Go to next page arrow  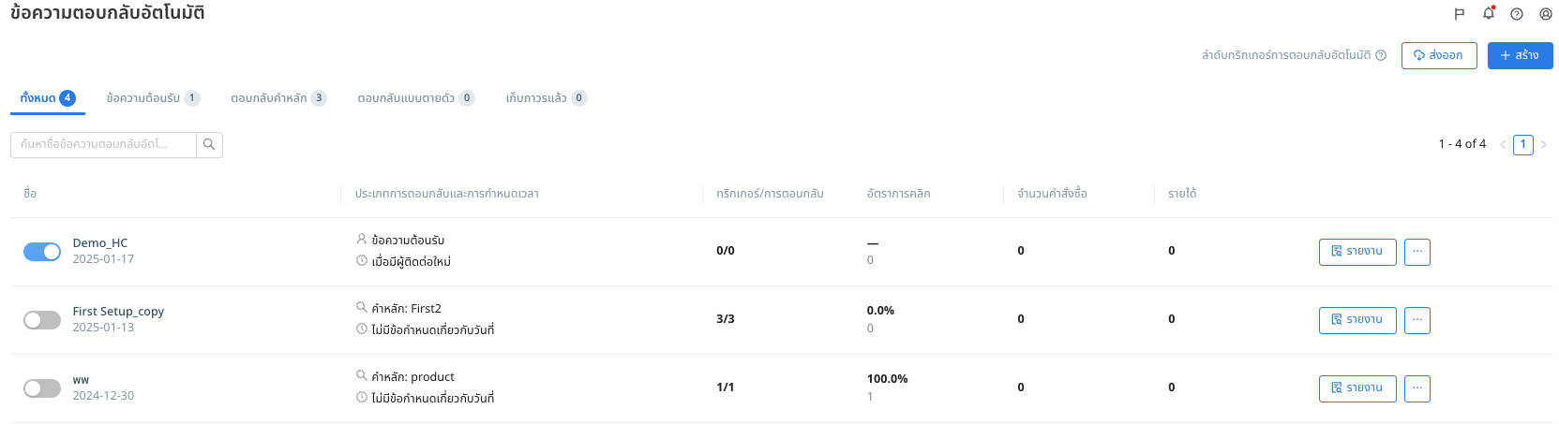[1543, 144]
